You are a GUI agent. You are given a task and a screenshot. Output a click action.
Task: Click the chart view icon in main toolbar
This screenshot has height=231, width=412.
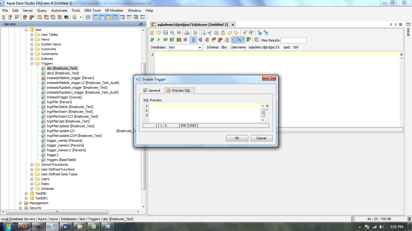(x=142, y=17)
